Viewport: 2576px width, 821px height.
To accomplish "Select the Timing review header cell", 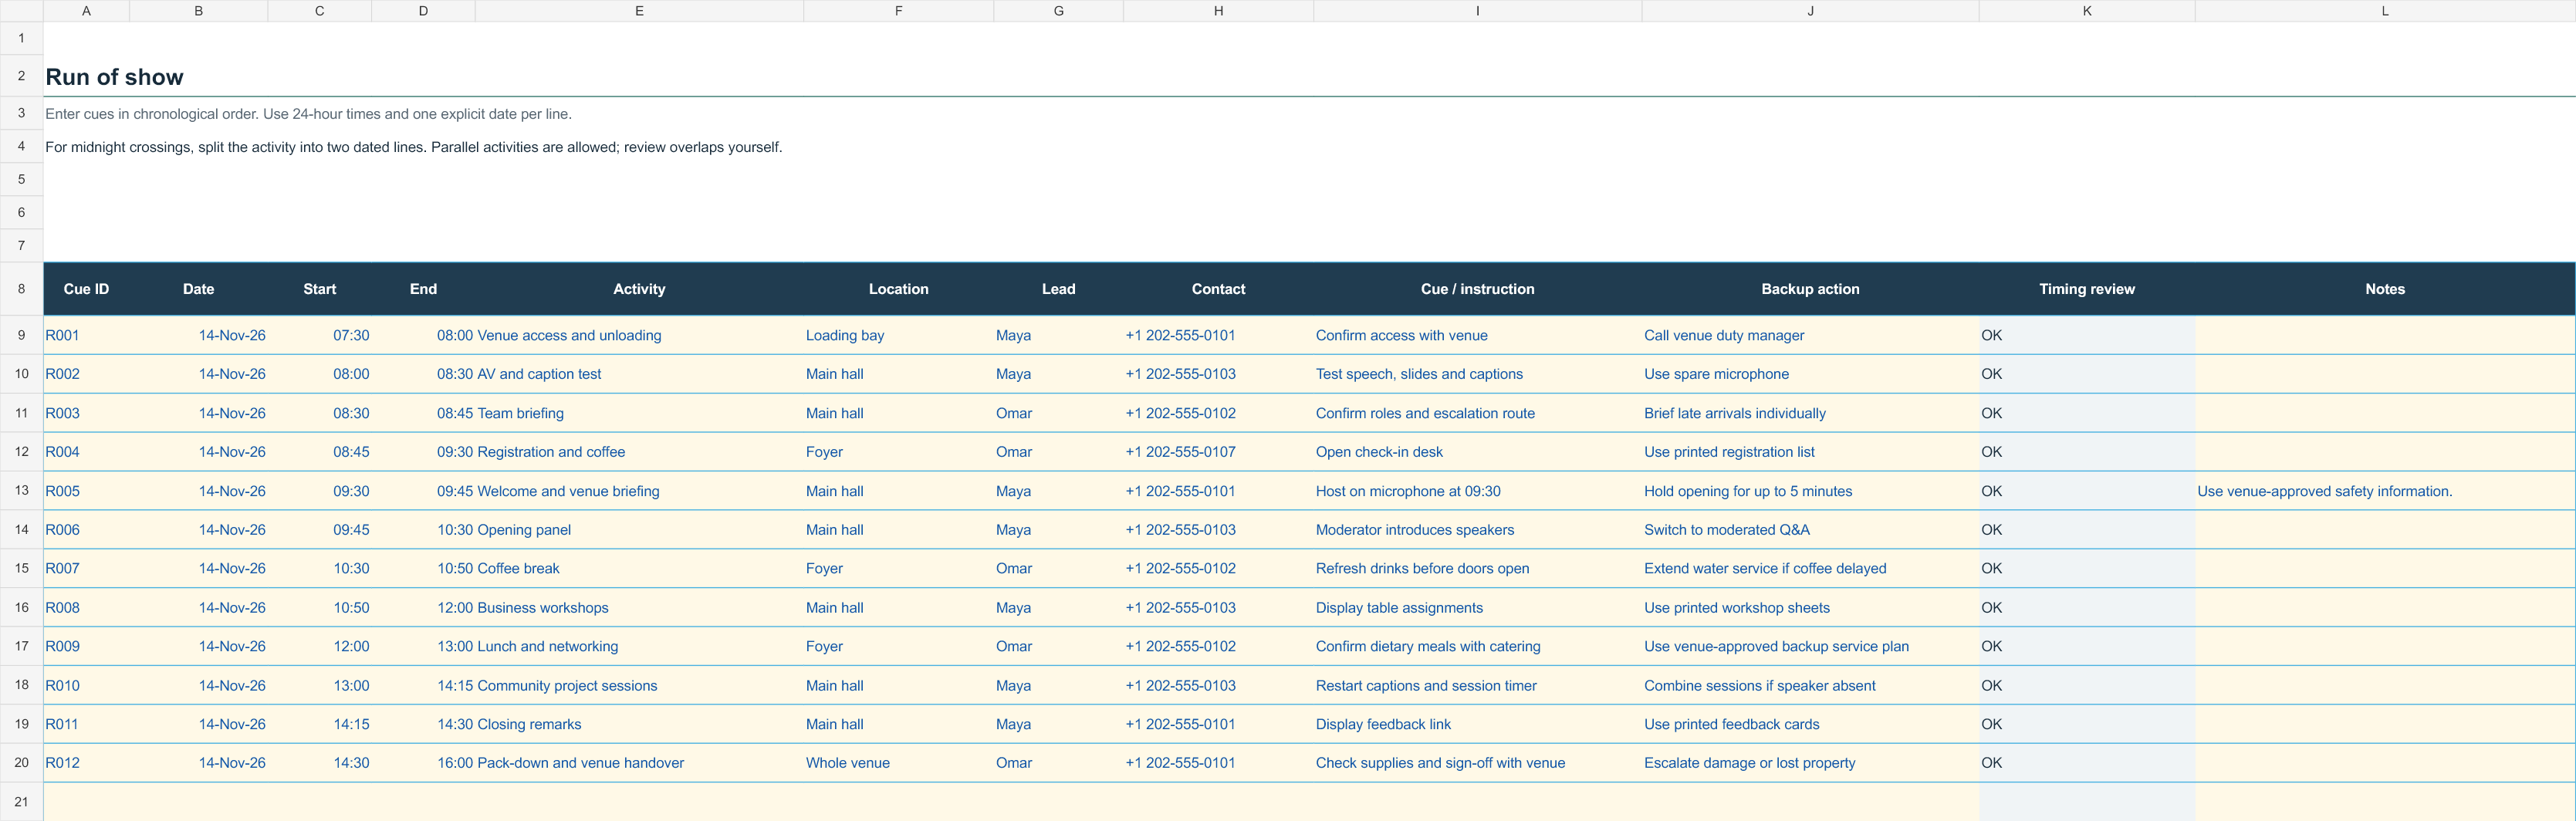I will [2087, 289].
